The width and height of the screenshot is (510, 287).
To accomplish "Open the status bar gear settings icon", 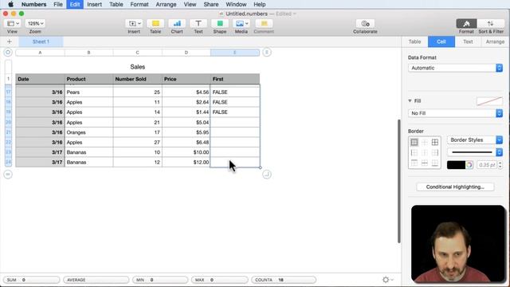I will pos(386,280).
